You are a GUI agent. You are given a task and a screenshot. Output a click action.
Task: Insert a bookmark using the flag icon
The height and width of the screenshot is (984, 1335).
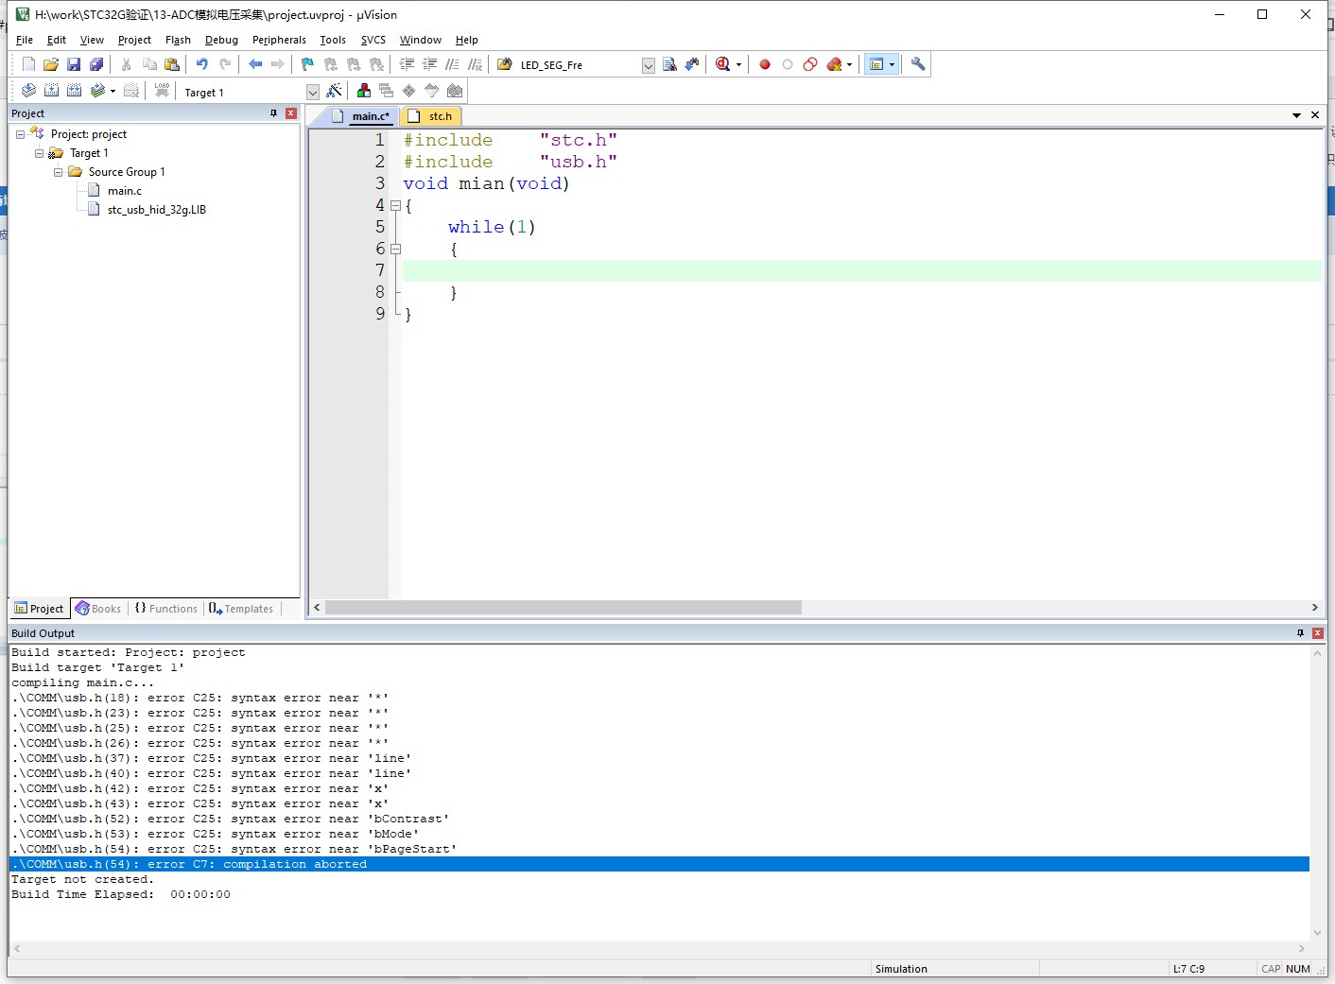point(307,64)
